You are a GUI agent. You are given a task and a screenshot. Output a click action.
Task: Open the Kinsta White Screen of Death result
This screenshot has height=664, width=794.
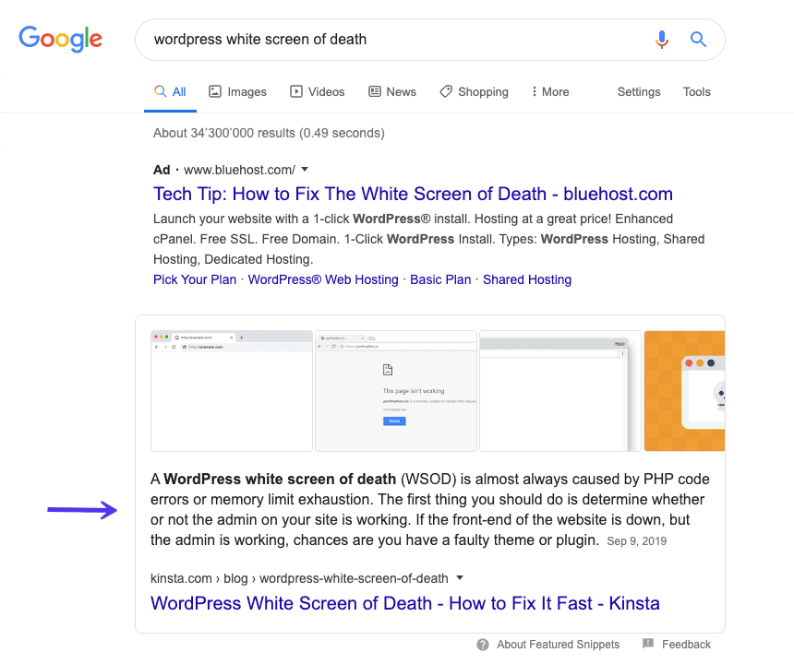[404, 603]
